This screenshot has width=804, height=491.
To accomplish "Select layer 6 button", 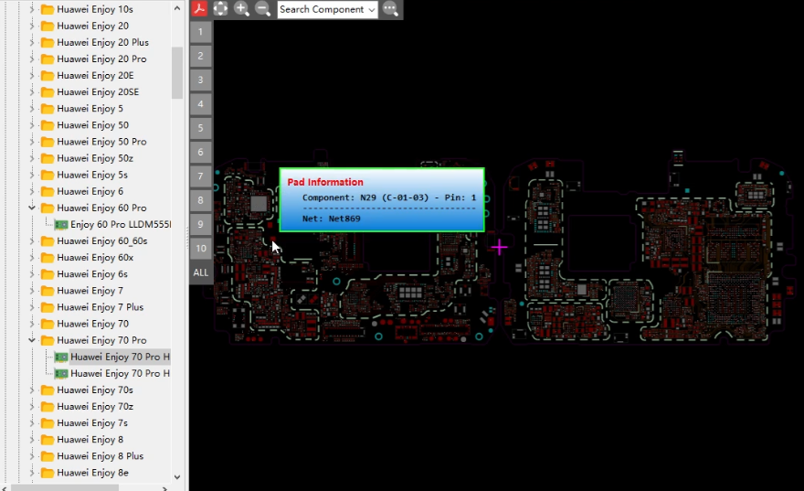I will click(x=200, y=153).
